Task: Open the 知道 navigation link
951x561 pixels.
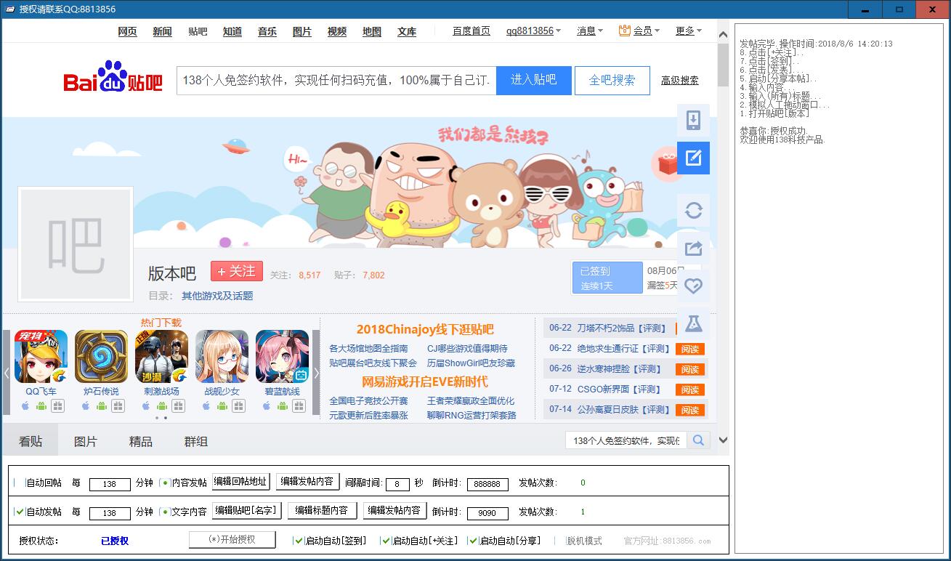Action: [x=232, y=31]
